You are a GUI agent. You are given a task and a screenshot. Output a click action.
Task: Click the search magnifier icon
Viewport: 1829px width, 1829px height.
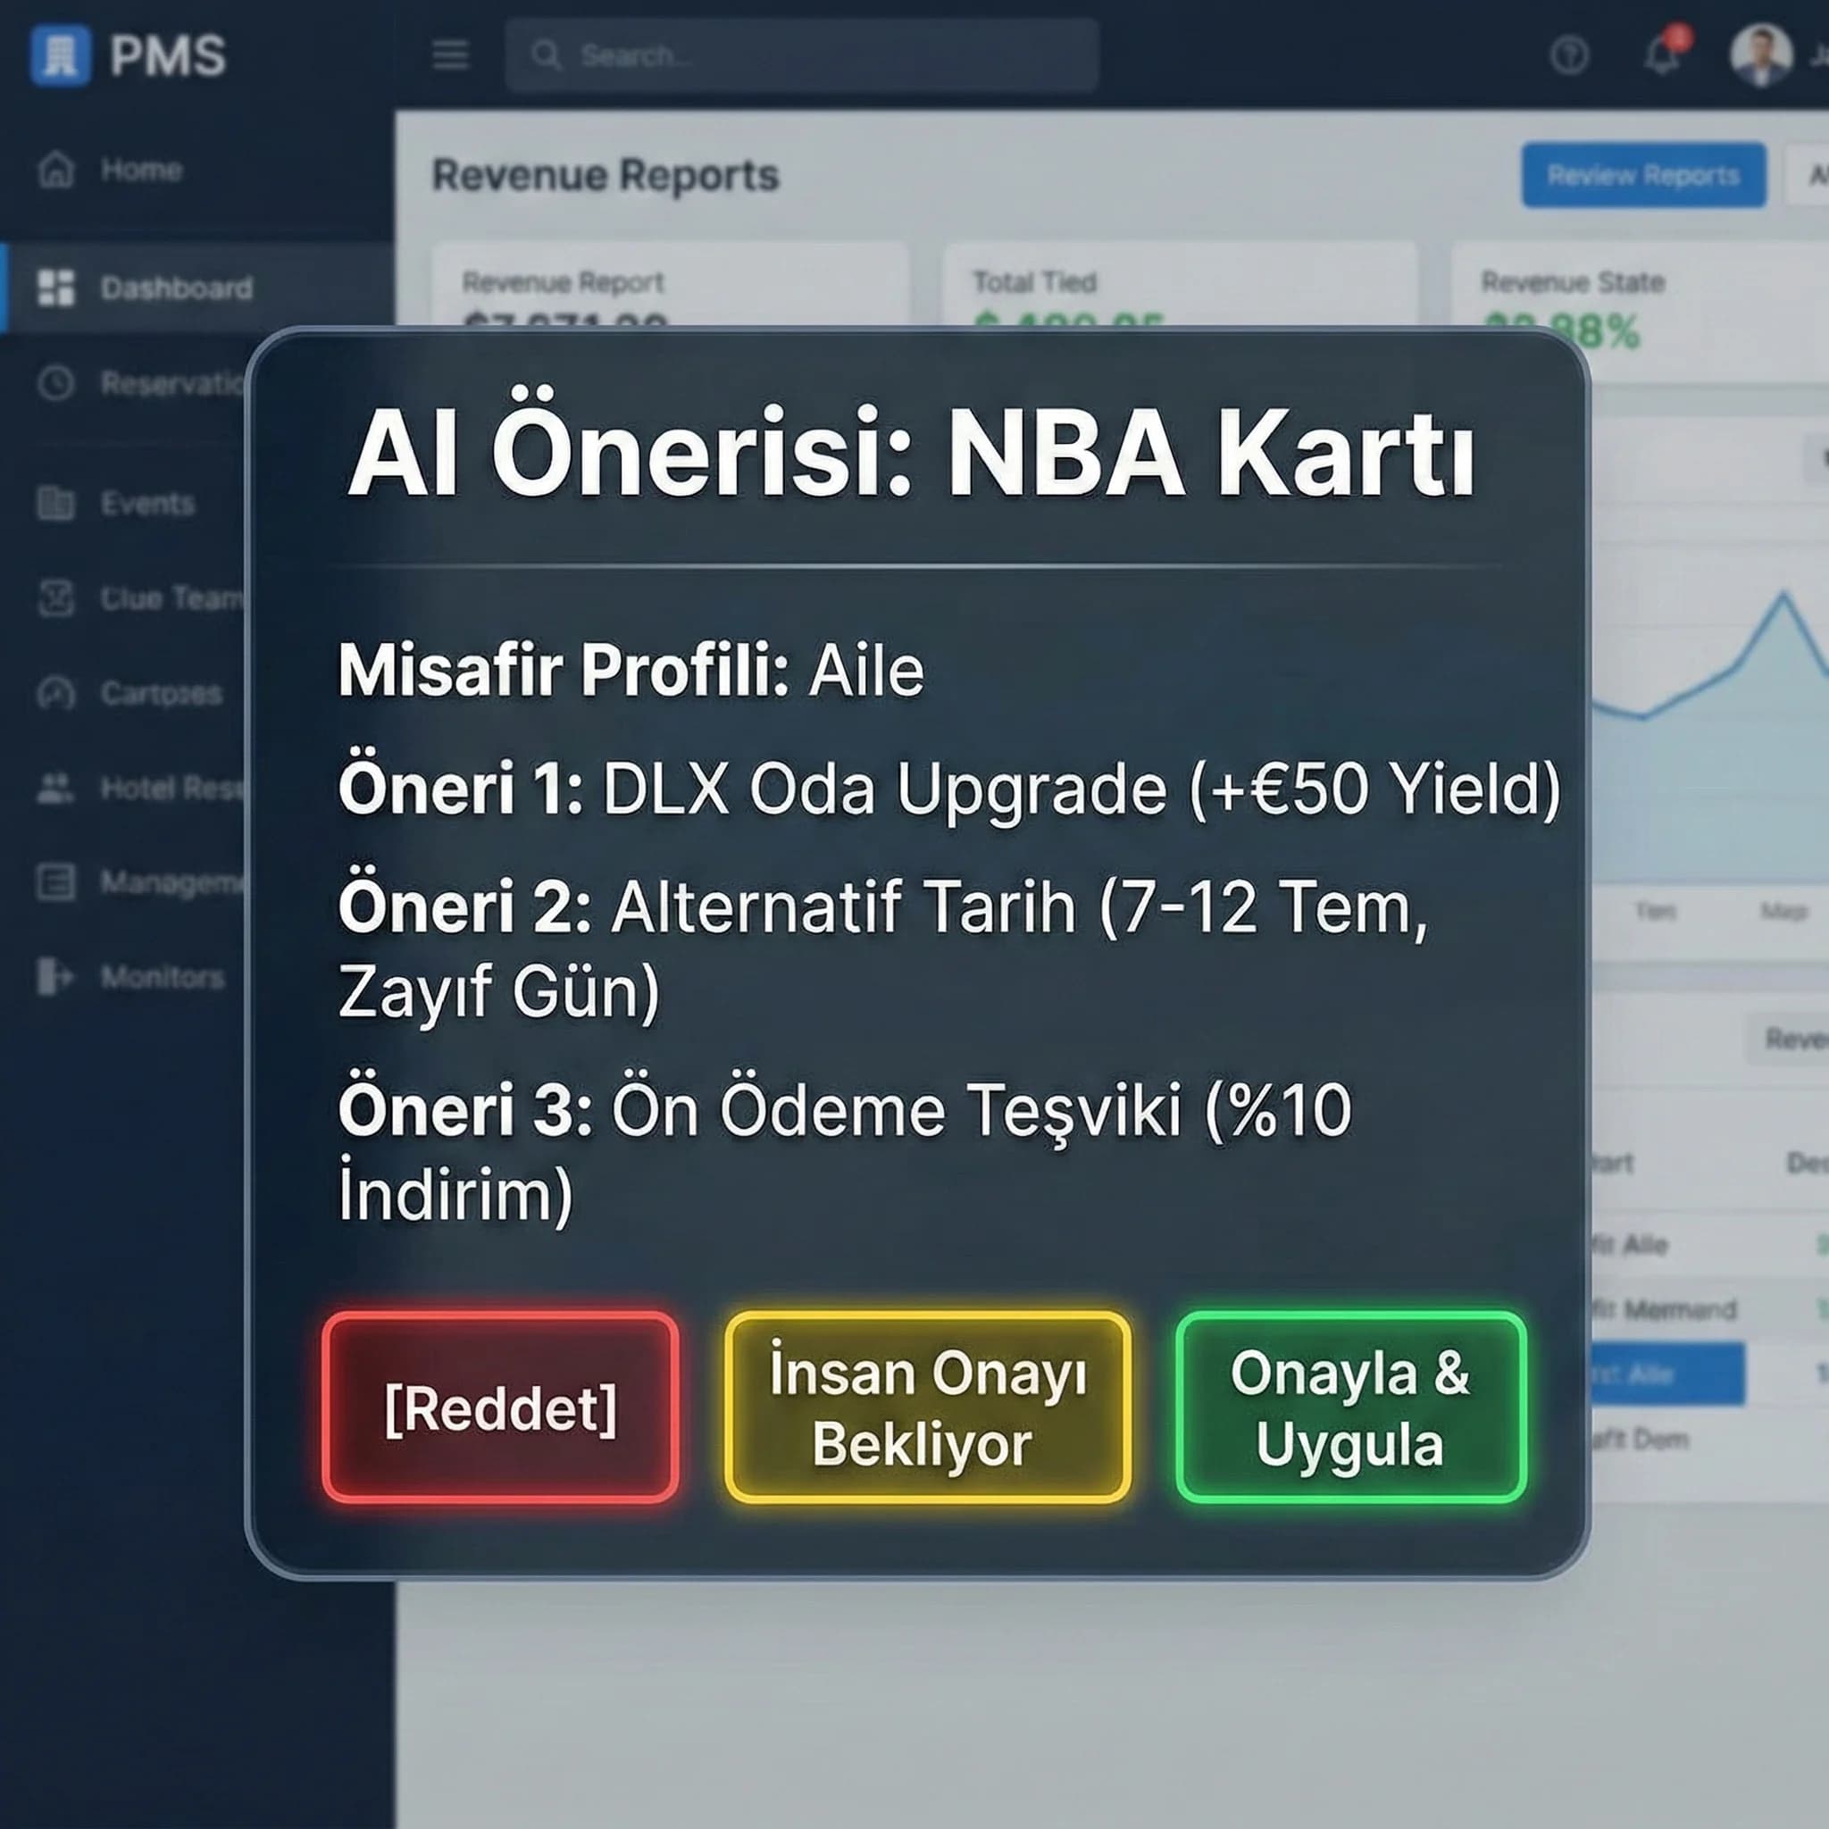[x=547, y=54]
